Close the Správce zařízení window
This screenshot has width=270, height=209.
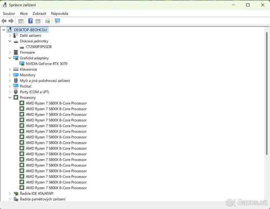pos(263,5)
